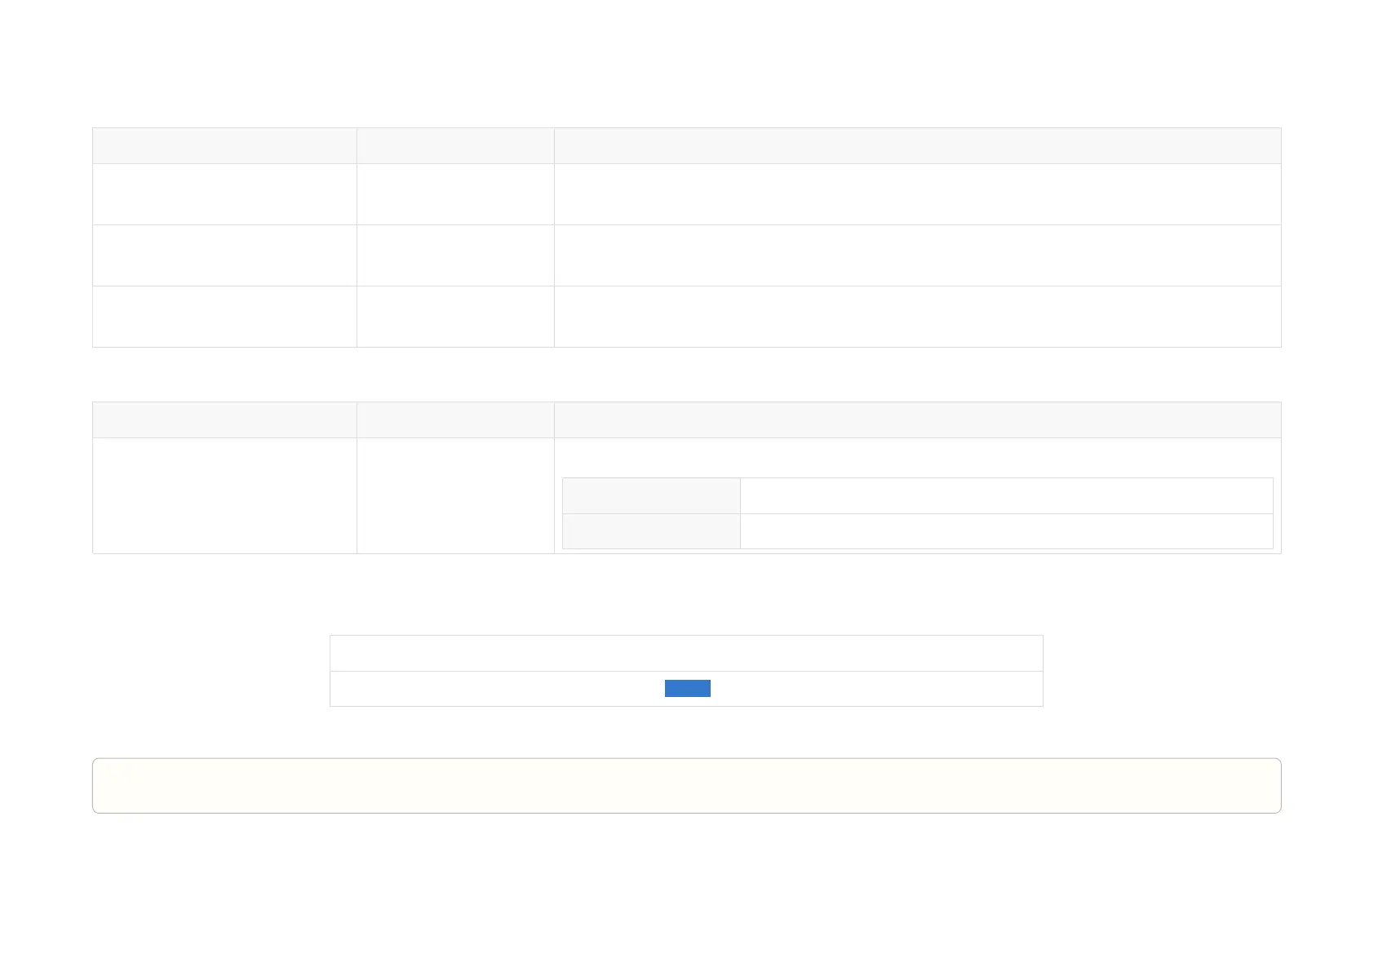Click the pale yellow note box
The image size is (1374, 972).
click(x=686, y=785)
